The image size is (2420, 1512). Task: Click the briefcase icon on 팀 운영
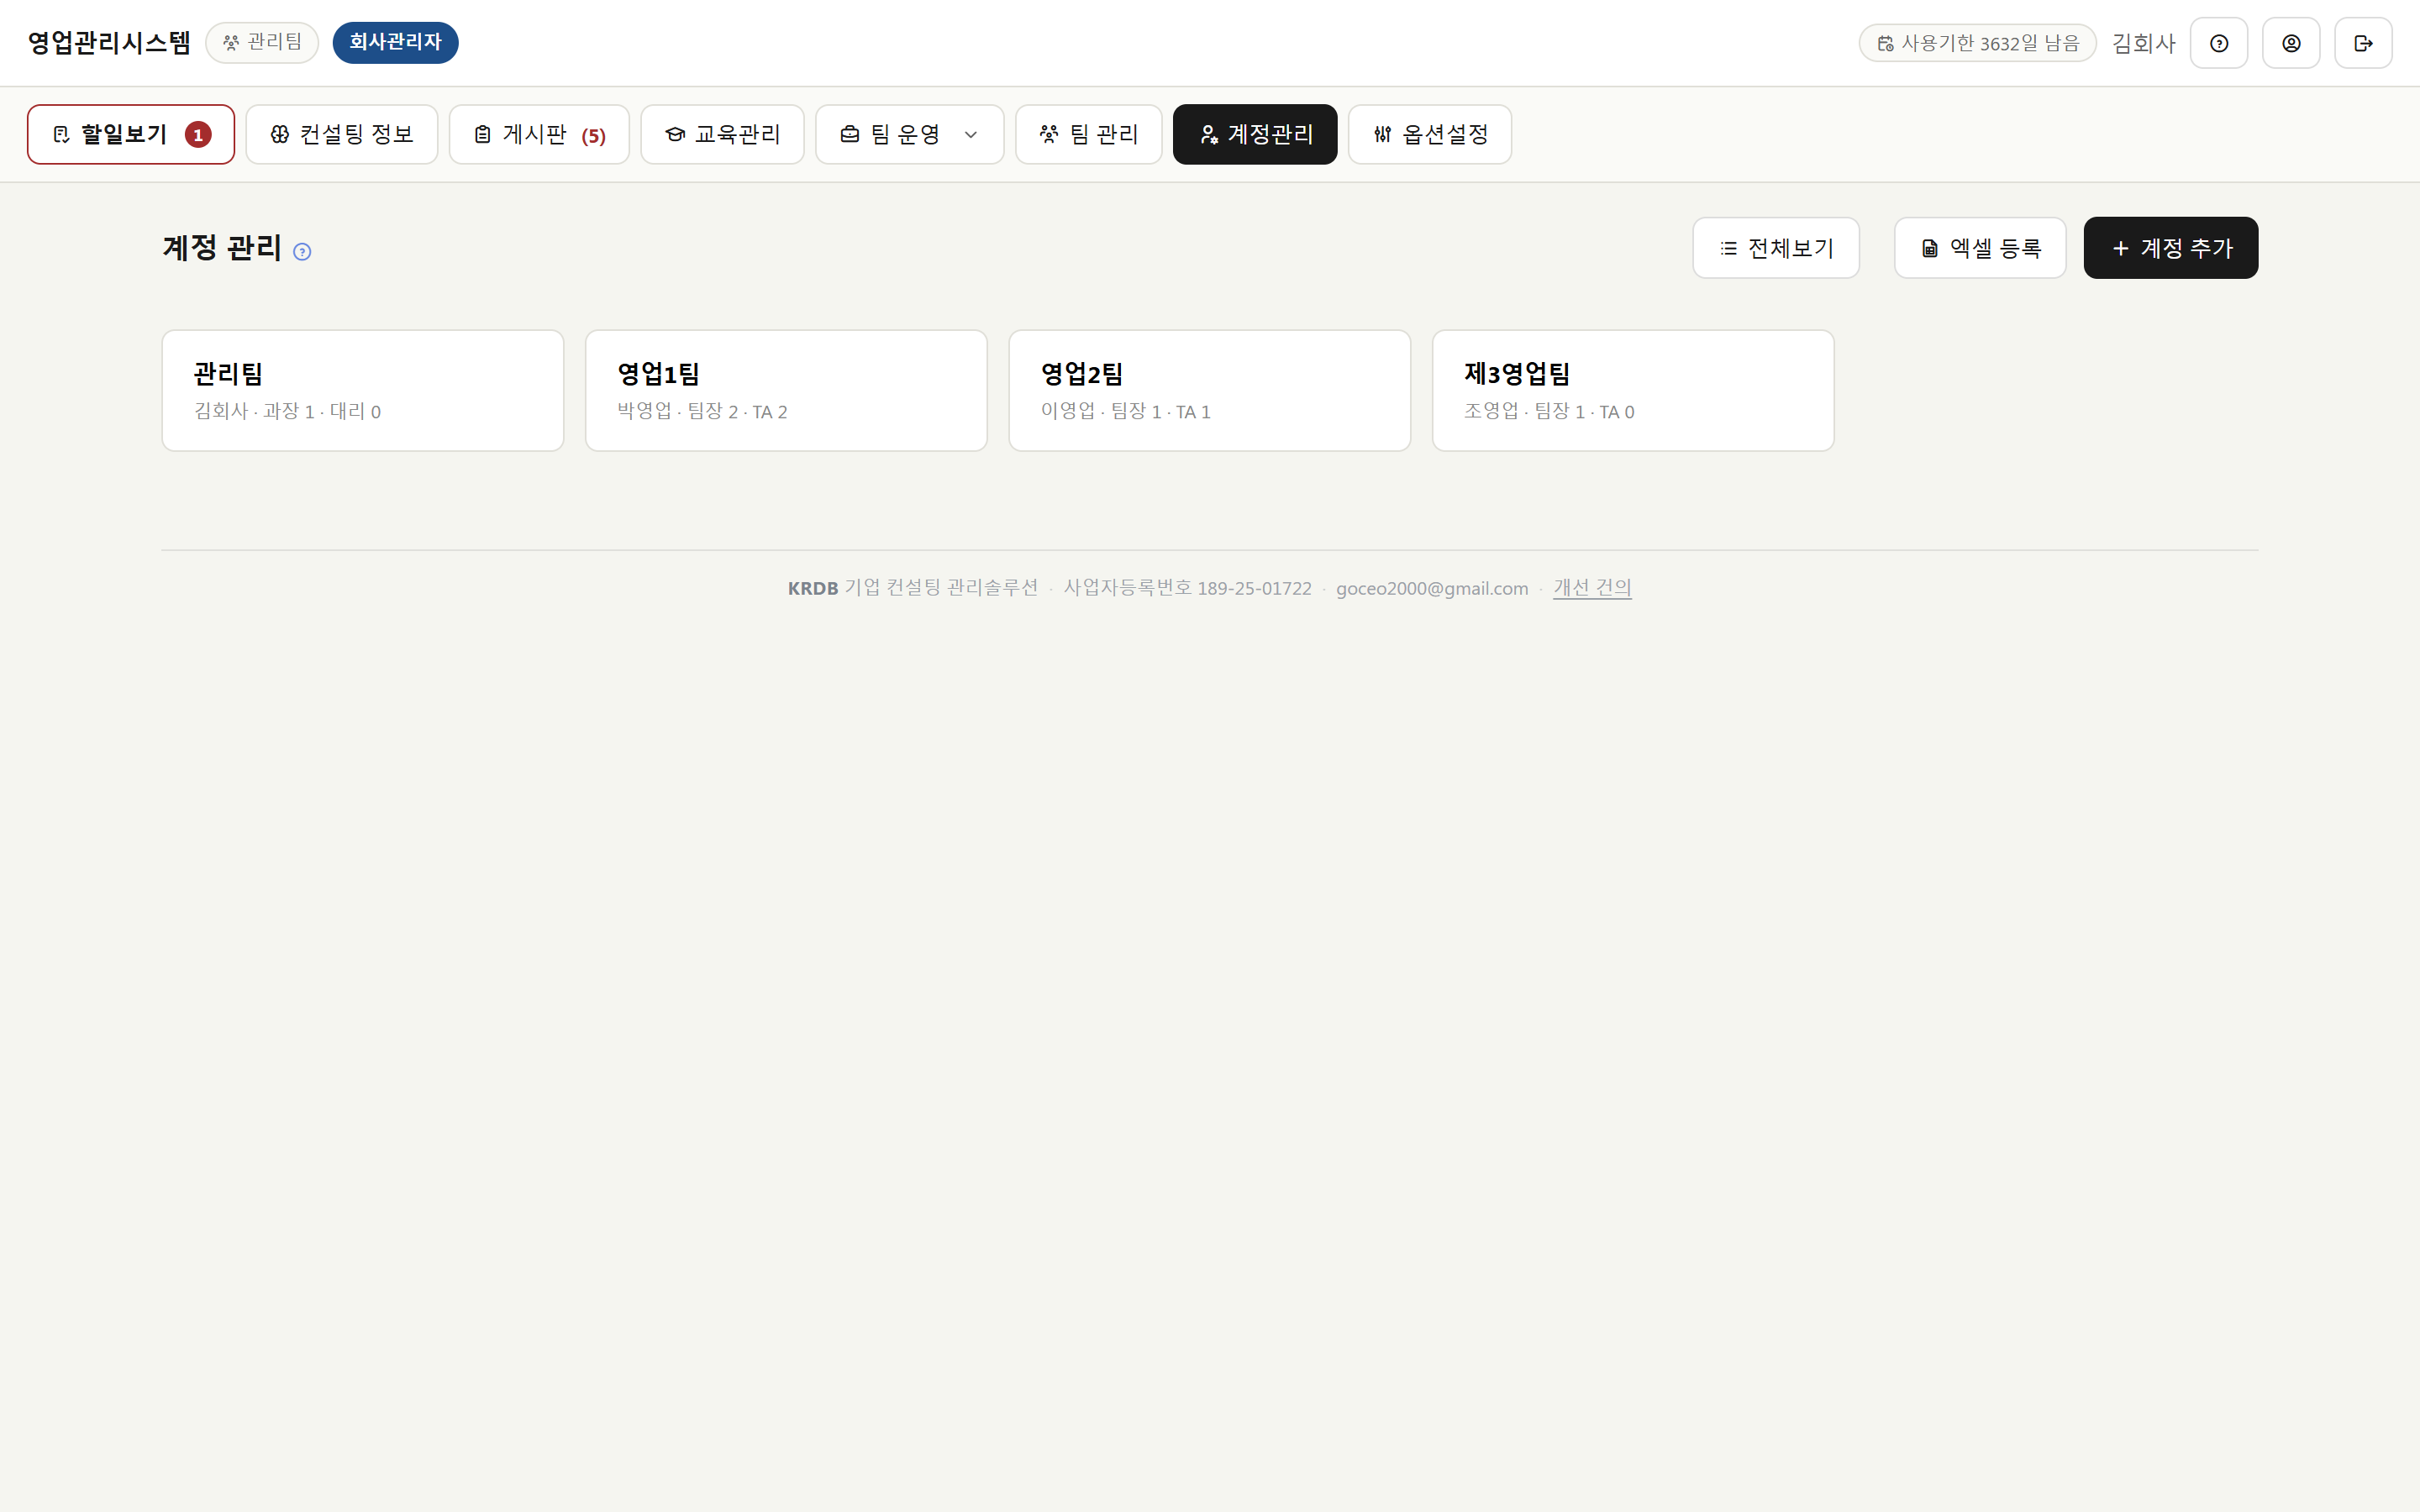coord(850,134)
